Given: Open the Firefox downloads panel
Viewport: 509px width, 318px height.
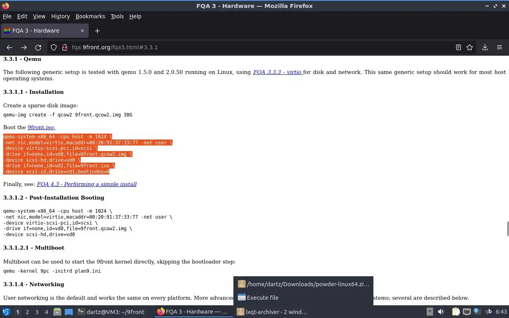Looking at the screenshot, I should (485, 47).
